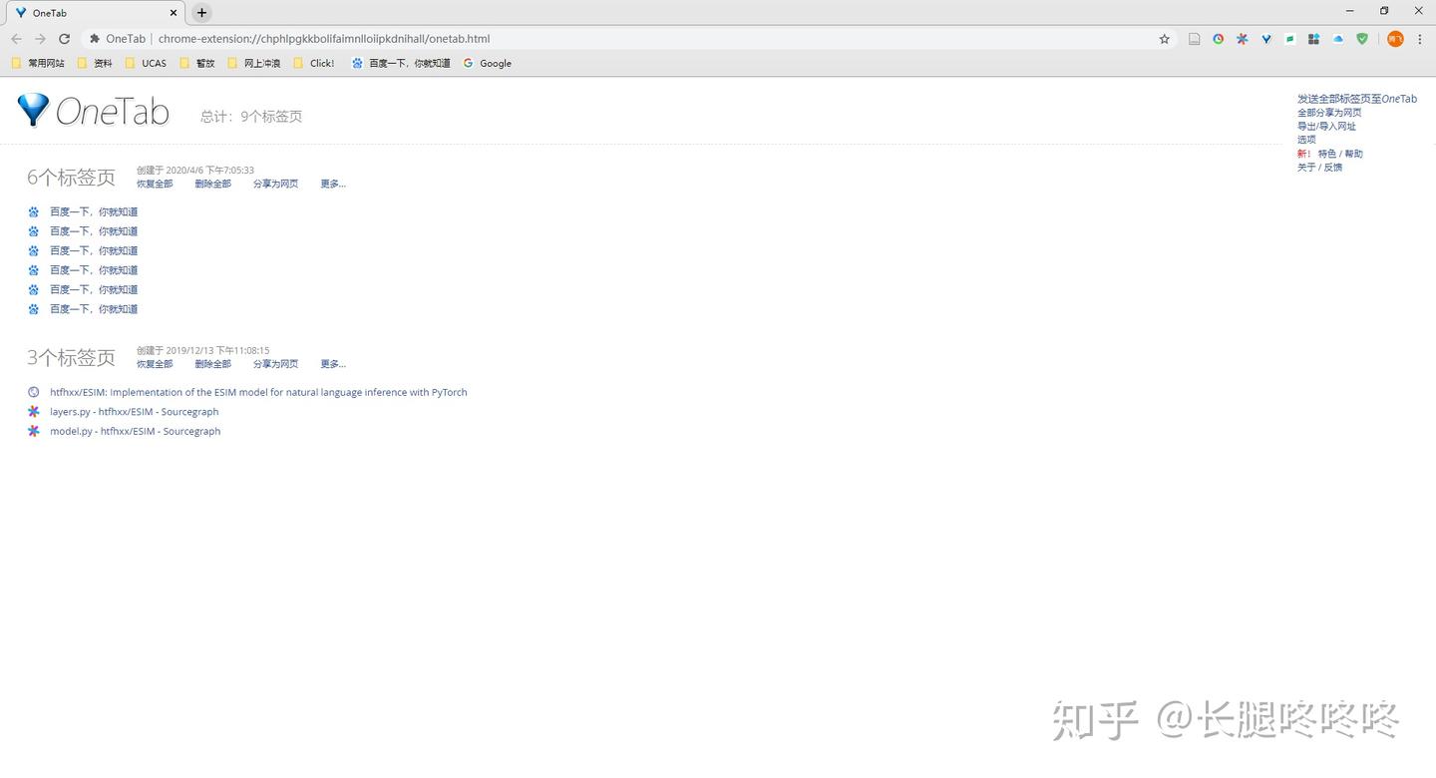The width and height of the screenshot is (1436, 778).
Task: Click 删除全部 for the 6个标签页 group
Action: pyautogui.click(x=212, y=184)
